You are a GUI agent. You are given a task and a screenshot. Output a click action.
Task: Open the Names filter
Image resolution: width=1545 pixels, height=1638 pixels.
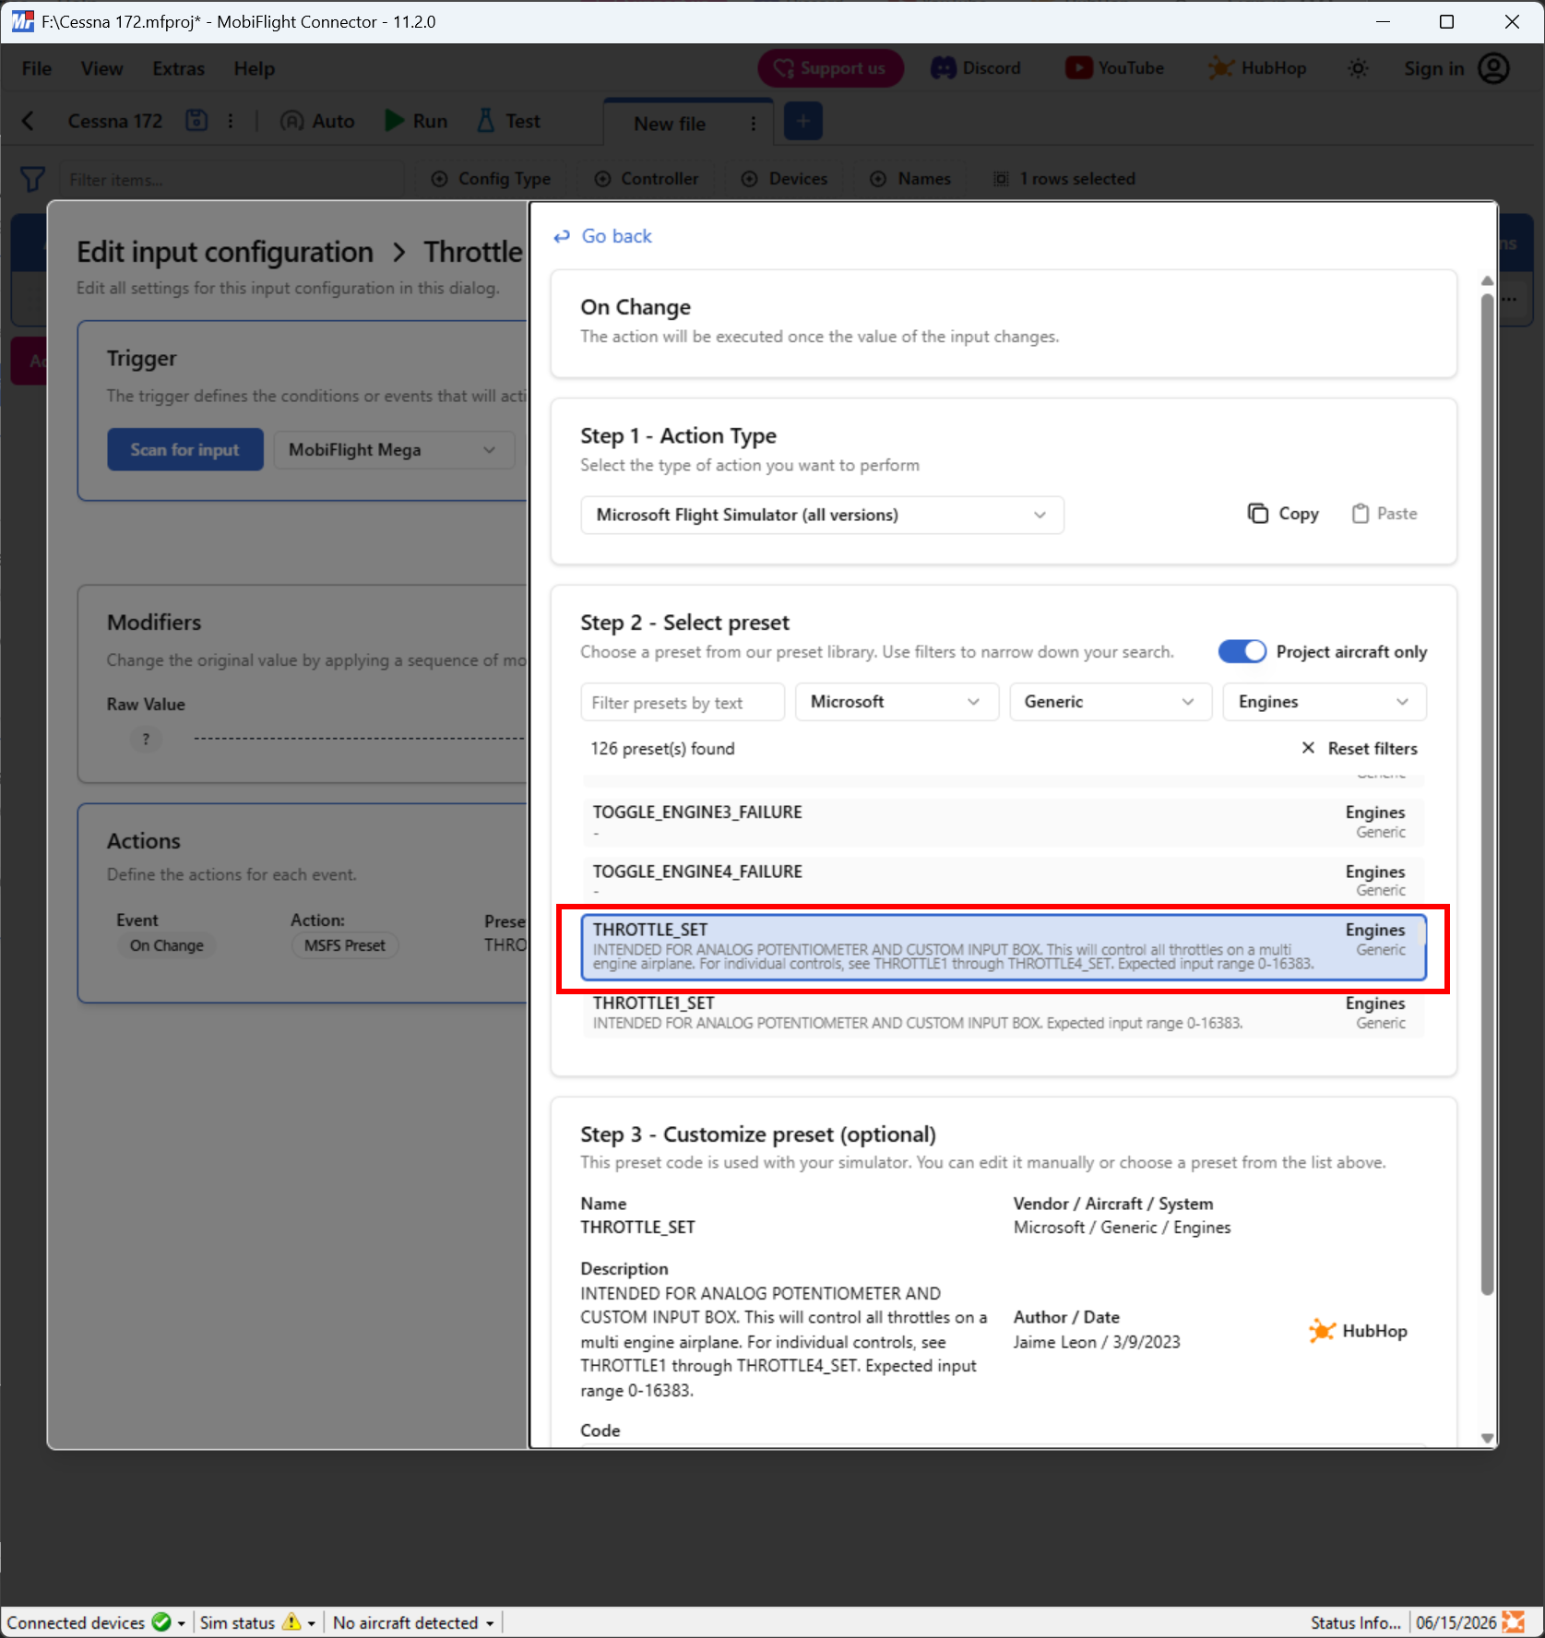911,179
